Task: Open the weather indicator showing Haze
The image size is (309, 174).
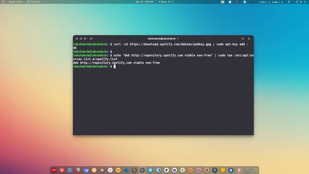Action: (x=166, y=2)
